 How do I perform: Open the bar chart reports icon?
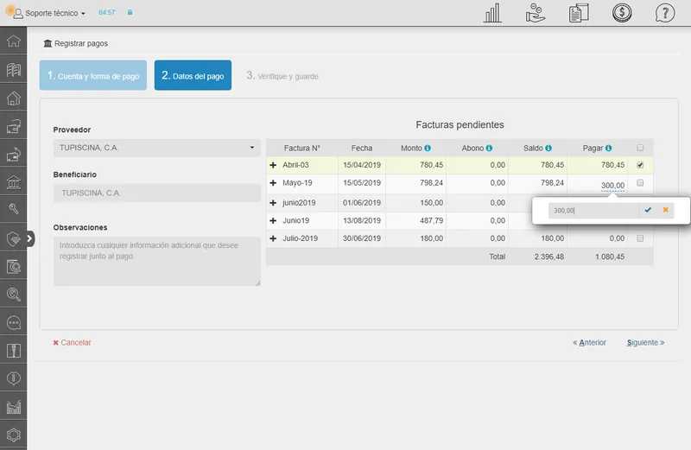(492, 13)
